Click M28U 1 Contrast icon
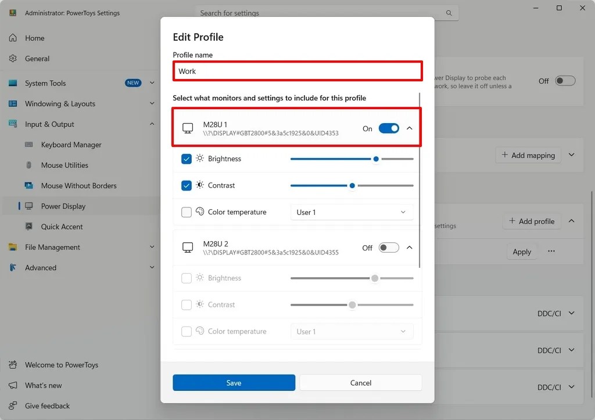The height and width of the screenshot is (420, 595). [200, 185]
